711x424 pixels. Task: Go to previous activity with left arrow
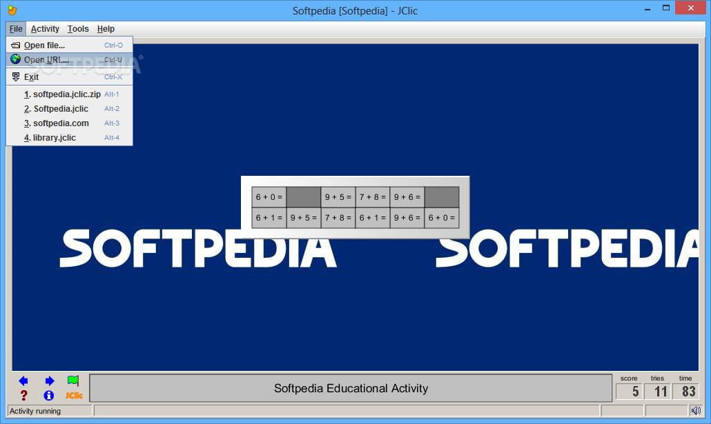(x=23, y=381)
